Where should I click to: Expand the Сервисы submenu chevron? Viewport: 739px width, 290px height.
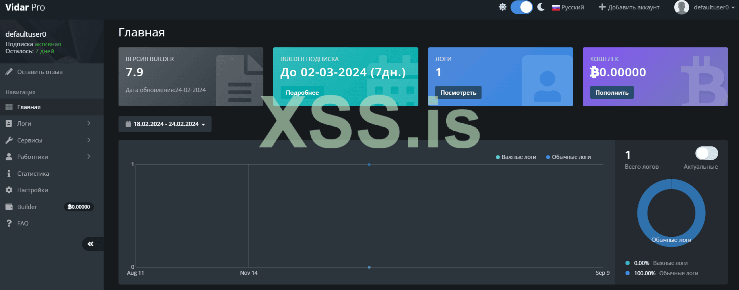click(x=89, y=140)
